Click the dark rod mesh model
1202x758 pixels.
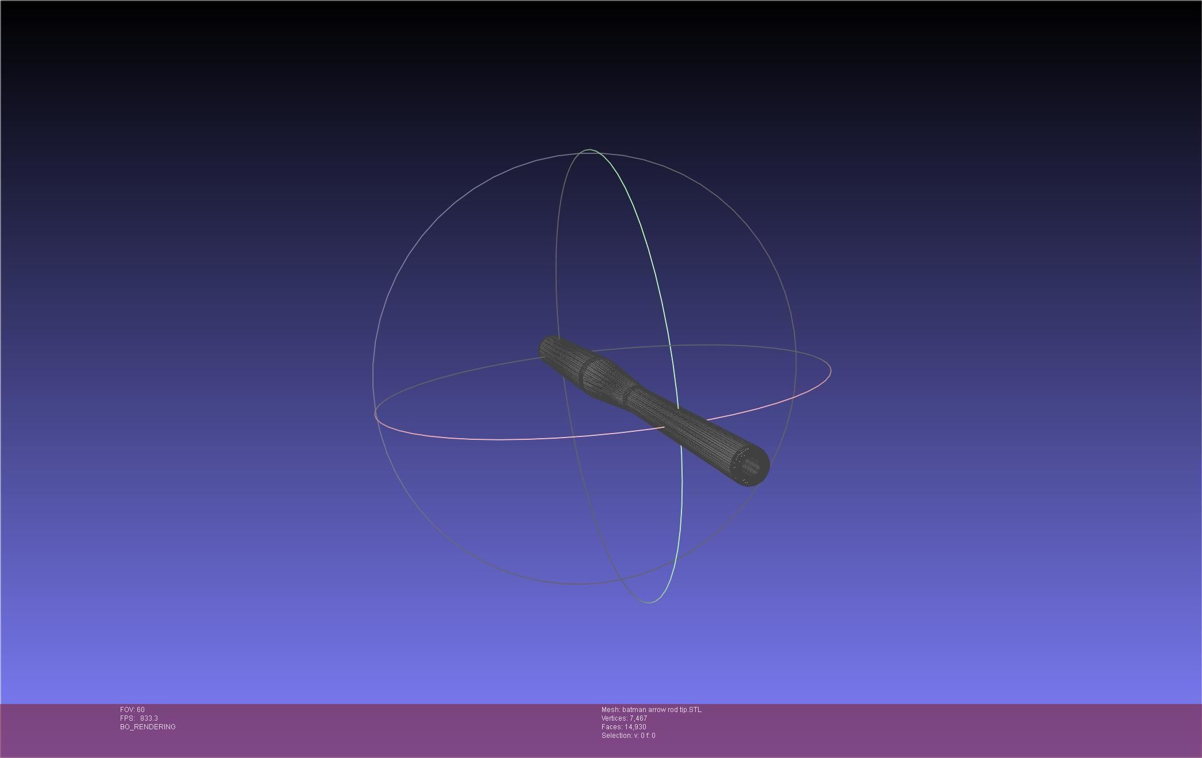click(x=654, y=411)
